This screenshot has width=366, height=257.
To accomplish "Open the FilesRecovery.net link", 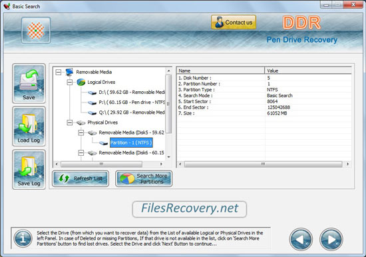I will [190, 209].
